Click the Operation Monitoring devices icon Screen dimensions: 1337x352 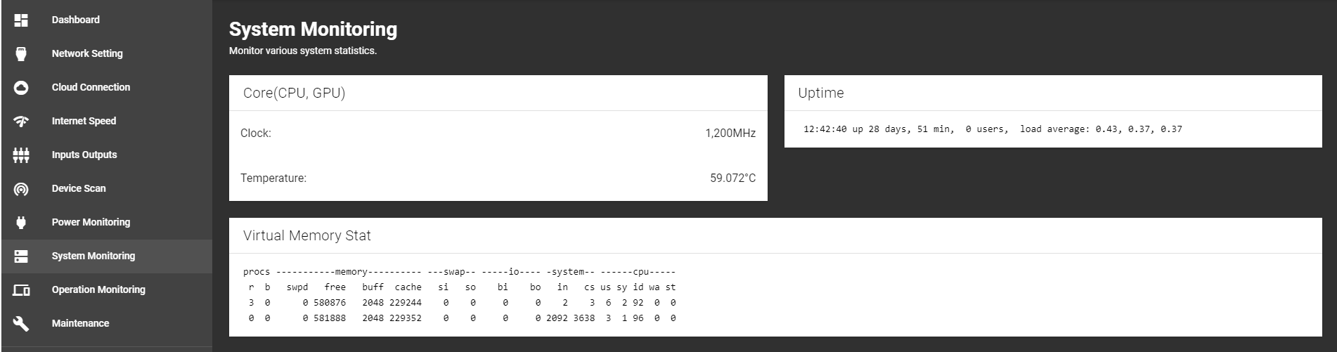point(21,290)
